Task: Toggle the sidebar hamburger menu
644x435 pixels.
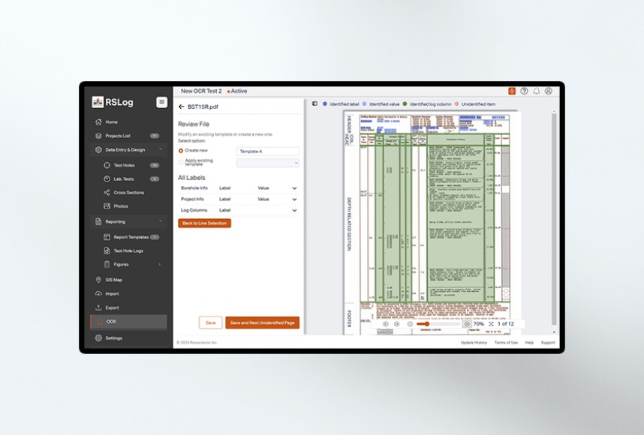Action: tap(161, 102)
